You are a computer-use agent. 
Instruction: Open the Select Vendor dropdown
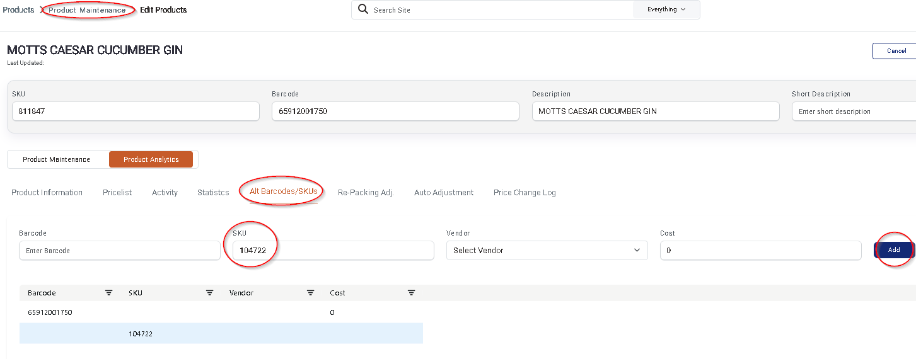click(547, 251)
